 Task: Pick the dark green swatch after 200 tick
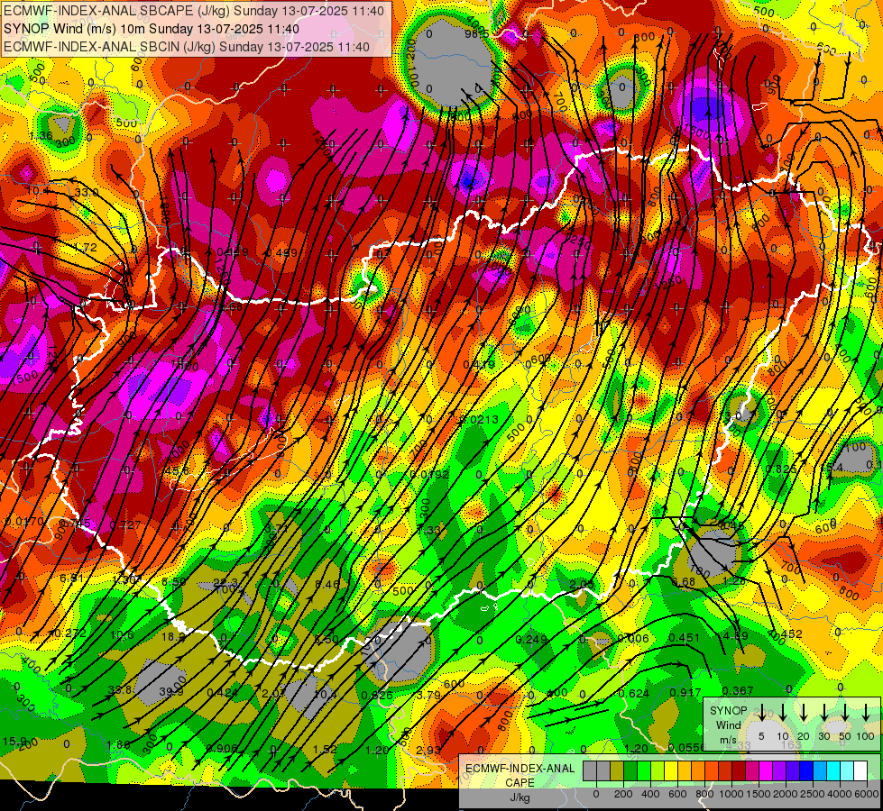[630, 771]
